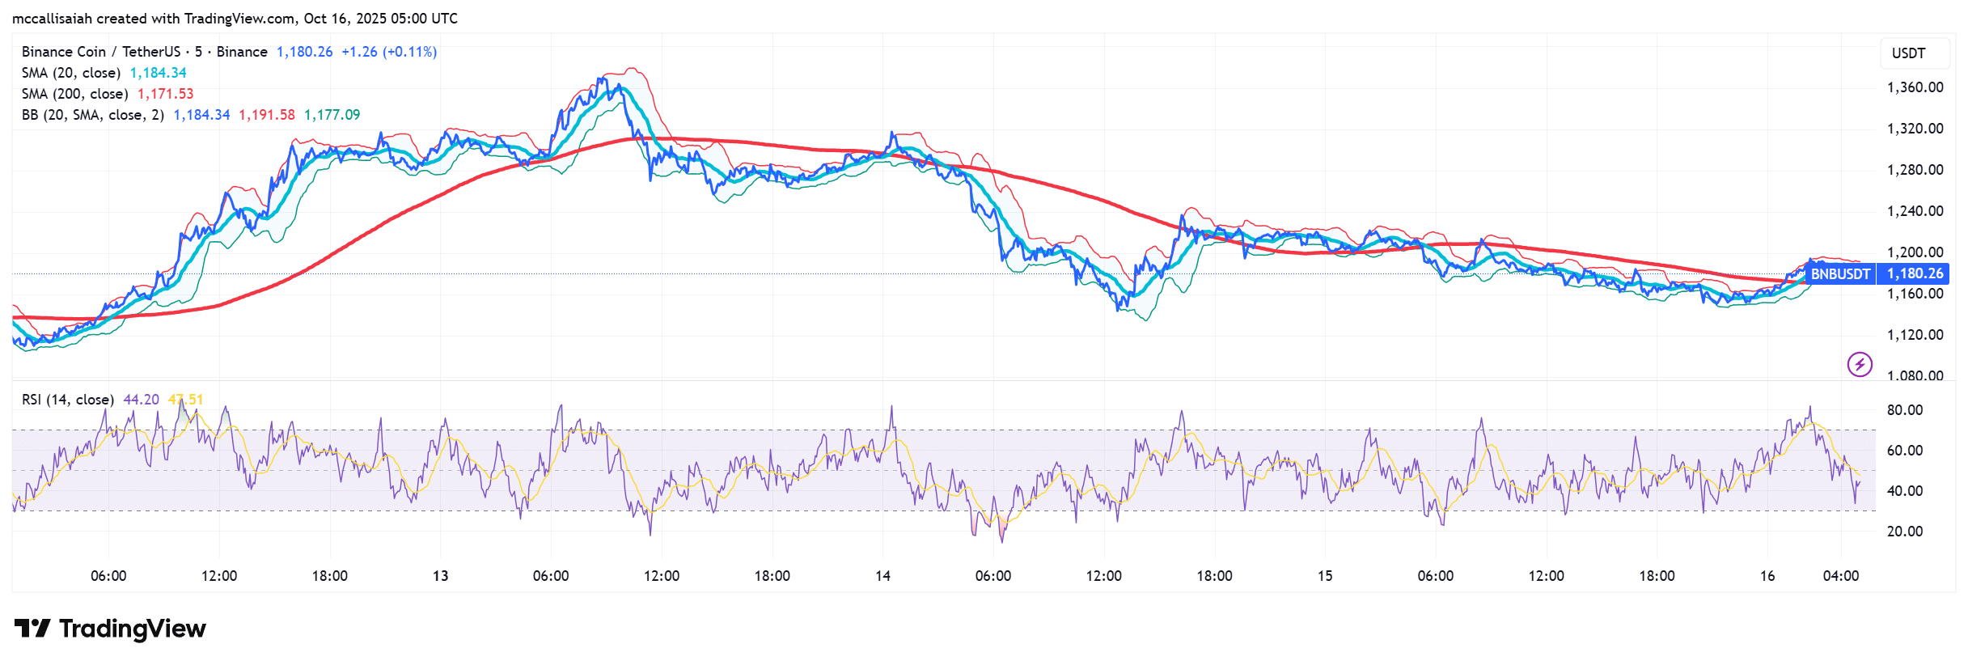Select the SMA (20, close) indicator legend
Screen dimensions: 1968x665
[71, 73]
